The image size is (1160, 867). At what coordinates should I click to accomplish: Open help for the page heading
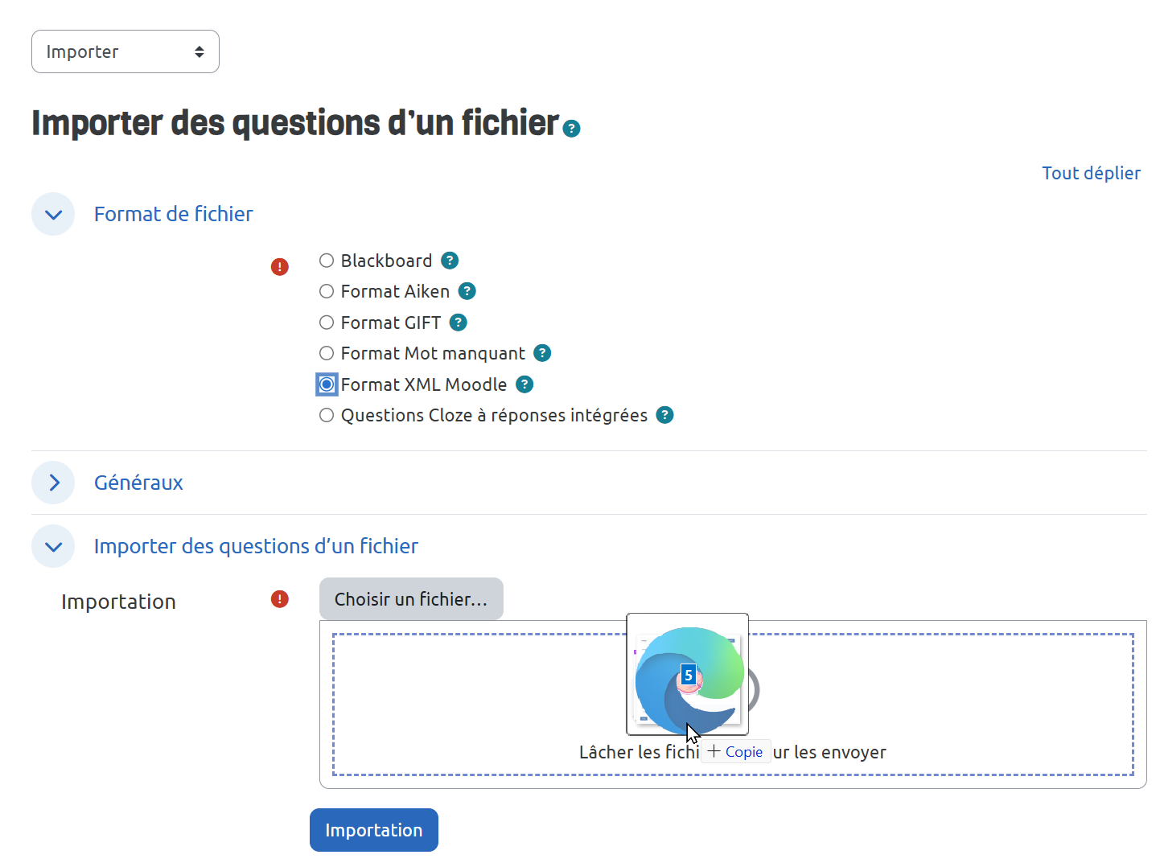[571, 129]
